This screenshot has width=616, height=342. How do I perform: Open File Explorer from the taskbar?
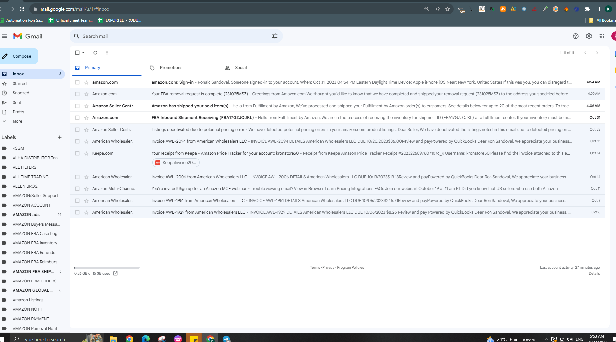pos(113,339)
